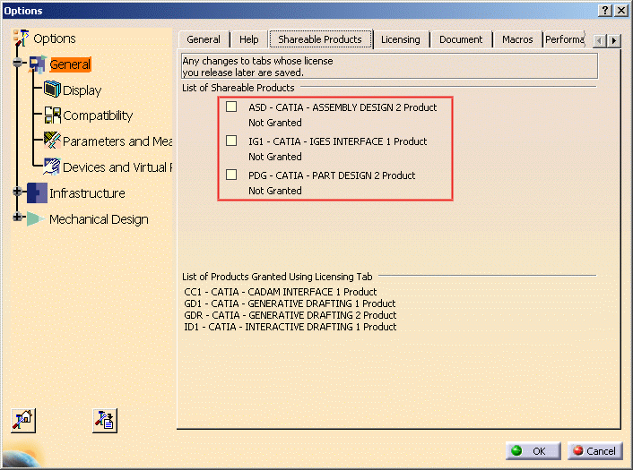Click the Devices and Virtual Reality icon
Image resolution: width=633 pixels, height=470 pixels.
tap(52, 167)
